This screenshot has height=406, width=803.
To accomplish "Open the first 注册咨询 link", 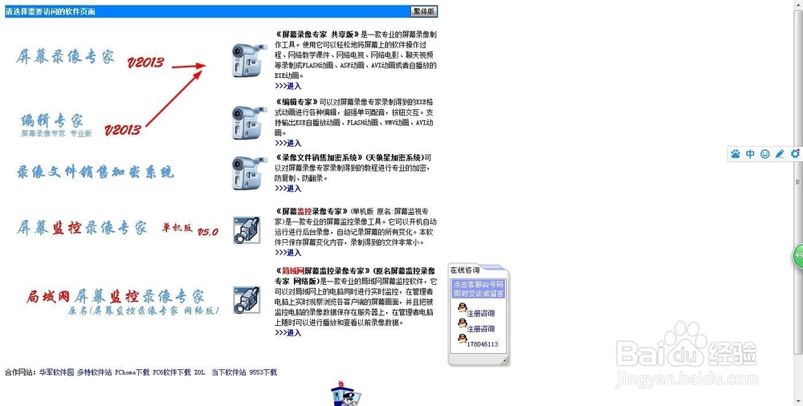I will point(481,314).
